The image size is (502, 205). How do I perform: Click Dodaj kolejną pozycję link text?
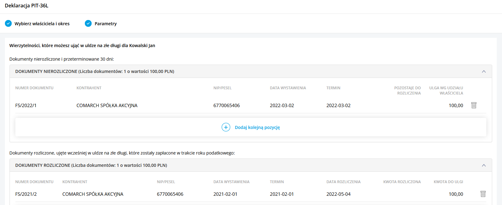coord(257,127)
